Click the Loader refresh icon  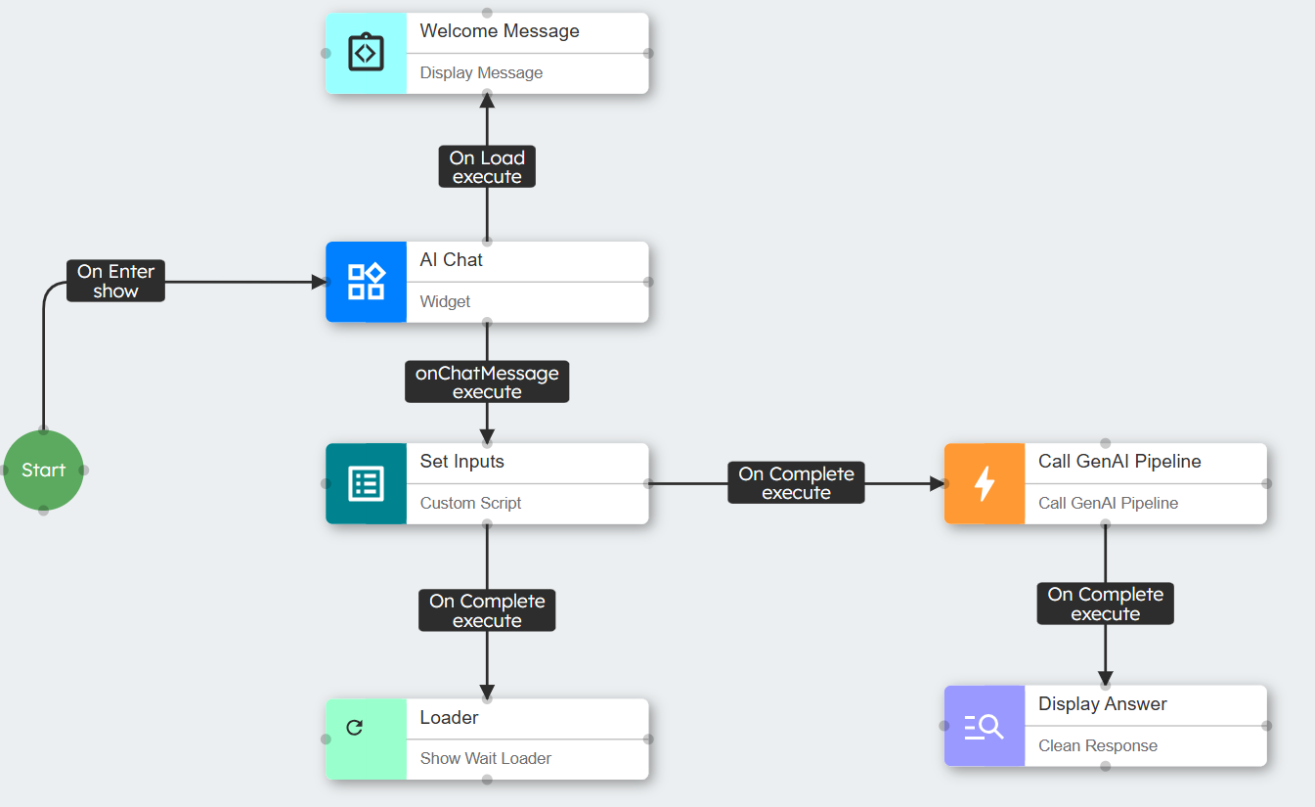point(355,727)
